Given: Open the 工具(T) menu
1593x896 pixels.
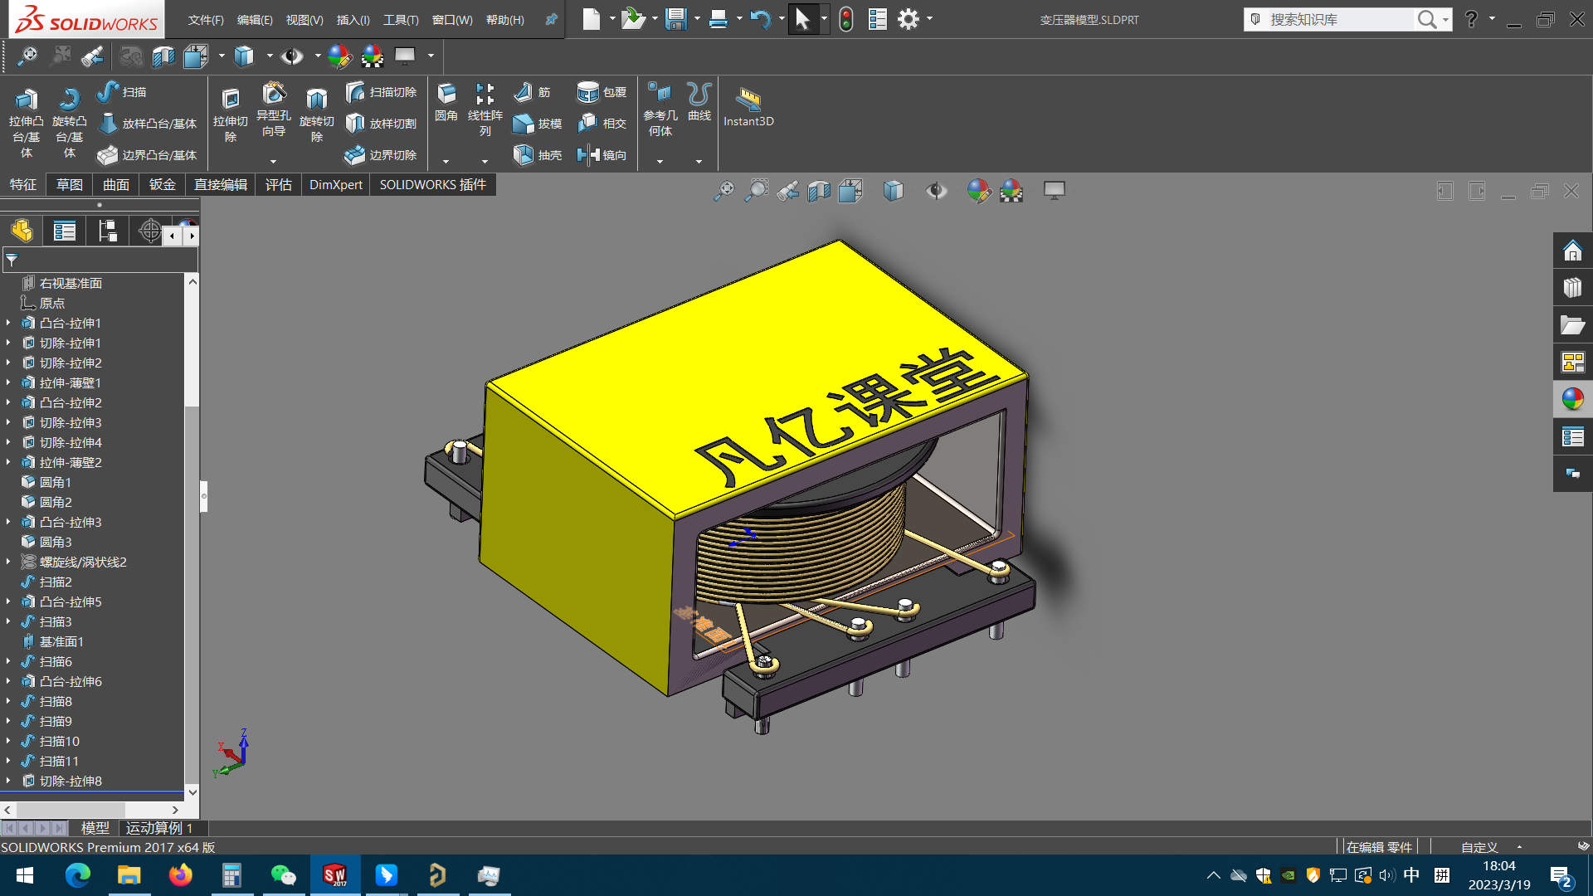Looking at the screenshot, I should [x=401, y=20].
